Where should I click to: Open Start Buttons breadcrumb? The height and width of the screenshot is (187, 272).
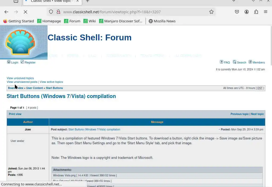tap(54, 88)
